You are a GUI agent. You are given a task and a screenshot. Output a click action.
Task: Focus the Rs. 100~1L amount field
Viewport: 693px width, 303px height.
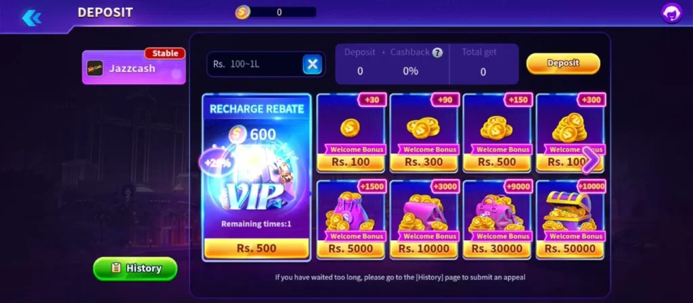click(255, 64)
